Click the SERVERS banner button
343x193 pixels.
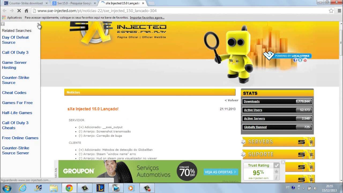[x=278, y=142]
